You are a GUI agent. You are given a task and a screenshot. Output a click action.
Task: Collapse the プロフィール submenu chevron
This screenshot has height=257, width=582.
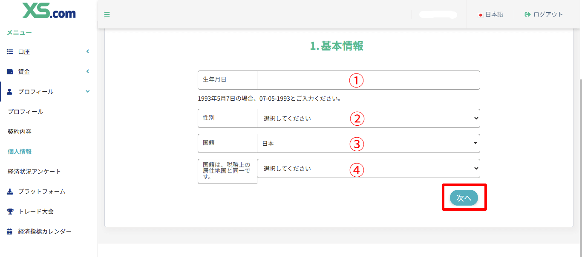click(88, 91)
